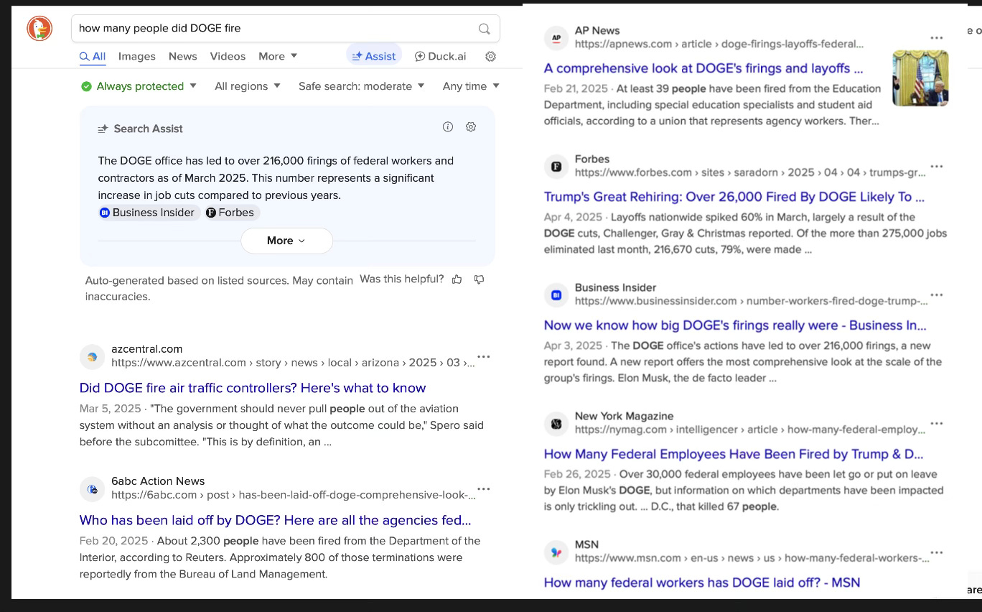Click the Business Insider result favicon
Image resolution: width=982 pixels, height=612 pixels.
coord(556,295)
